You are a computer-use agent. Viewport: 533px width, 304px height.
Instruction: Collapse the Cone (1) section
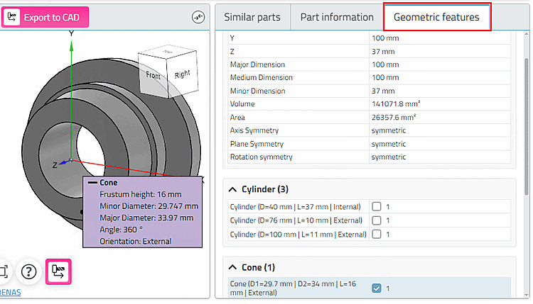(232, 267)
